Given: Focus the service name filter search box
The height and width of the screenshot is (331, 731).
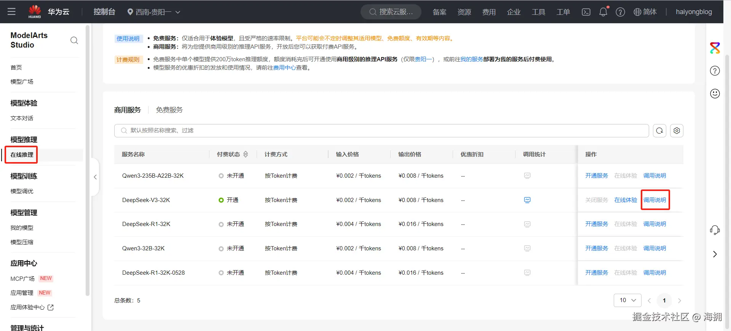Looking at the screenshot, I should 381,130.
